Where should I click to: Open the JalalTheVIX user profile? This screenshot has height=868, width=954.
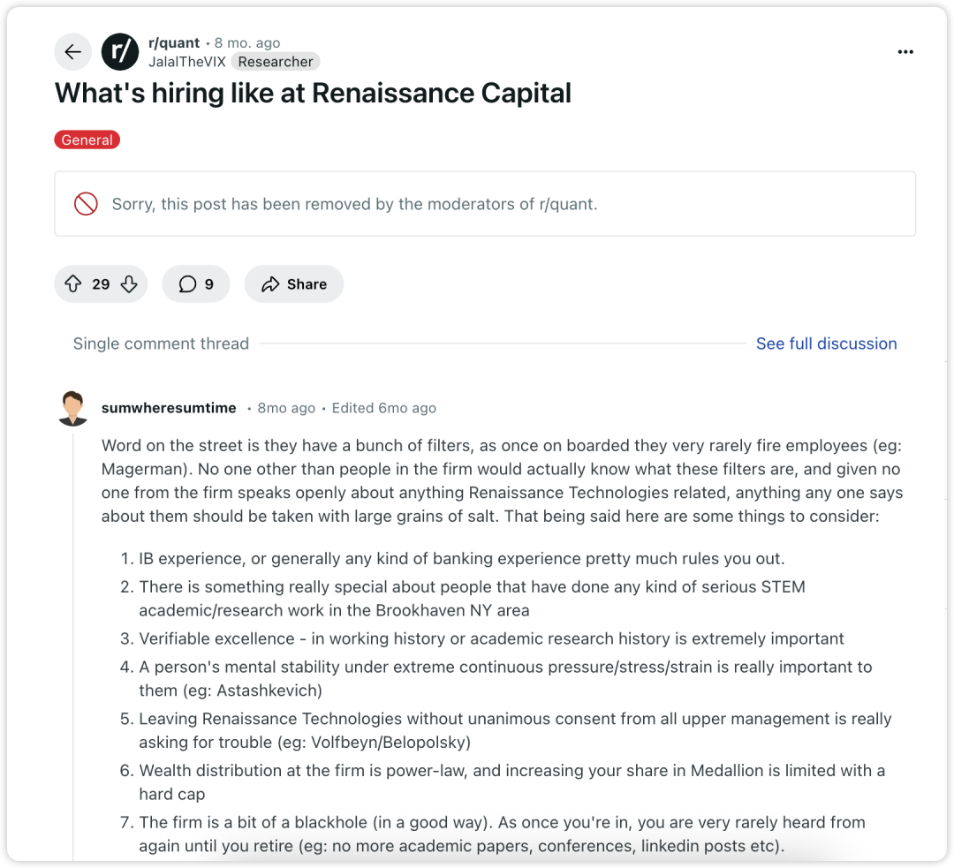tap(187, 62)
